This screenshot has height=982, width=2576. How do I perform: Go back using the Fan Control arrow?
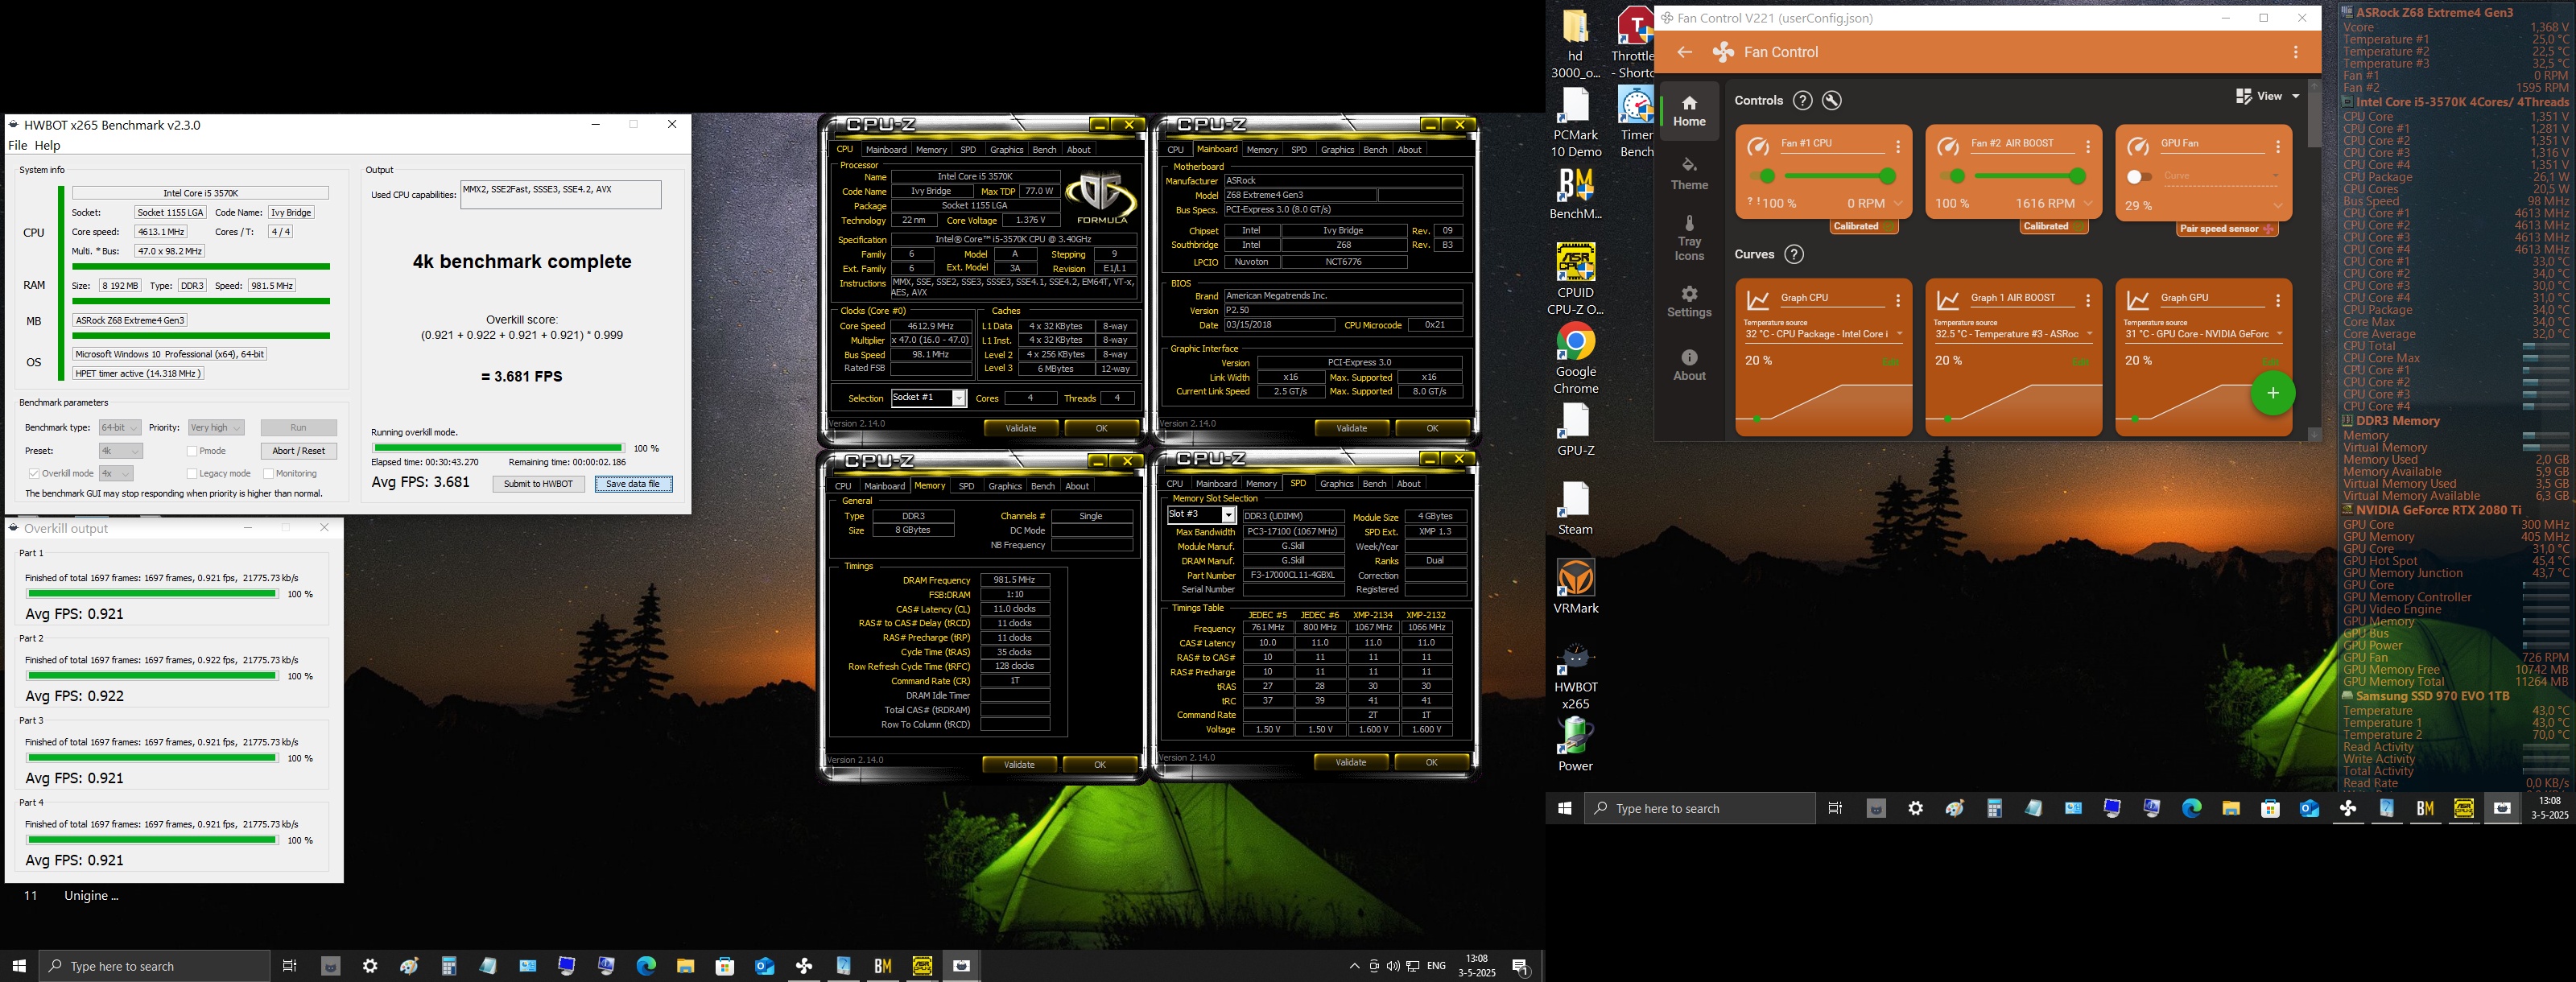point(1684,52)
